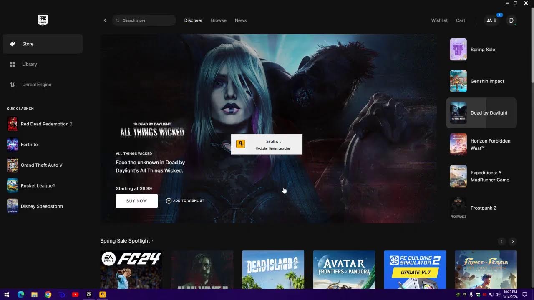Open the Cart page
The height and width of the screenshot is (300, 534).
click(461, 20)
